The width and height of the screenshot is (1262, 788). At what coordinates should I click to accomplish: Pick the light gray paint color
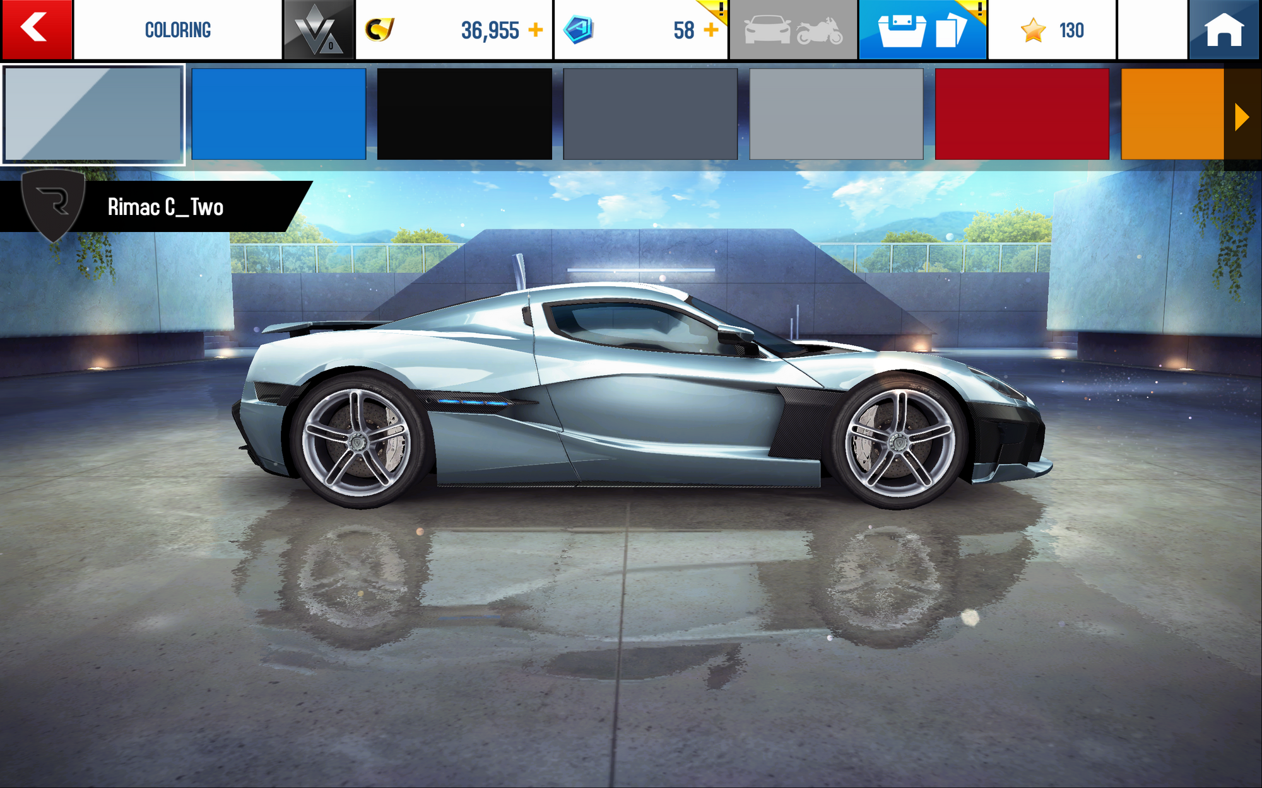[x=836, y=114]
